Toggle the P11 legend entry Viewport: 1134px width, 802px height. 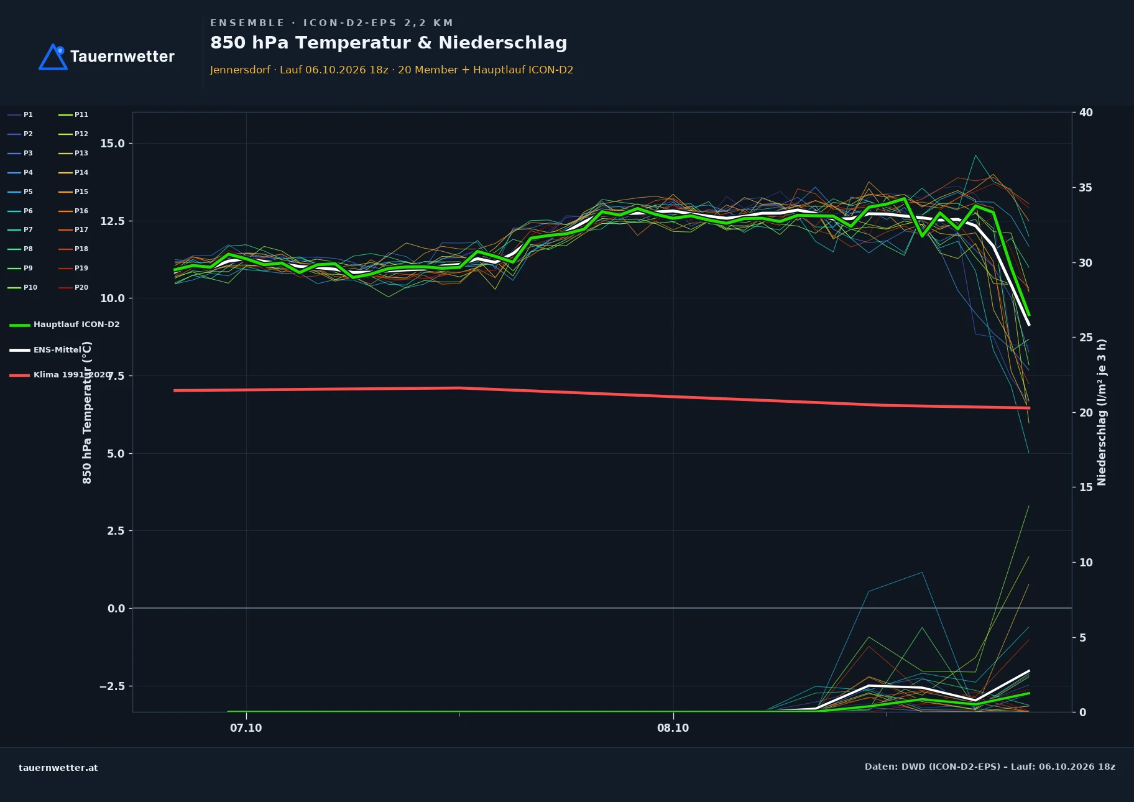pyautogui.click(x=73, y=114)
